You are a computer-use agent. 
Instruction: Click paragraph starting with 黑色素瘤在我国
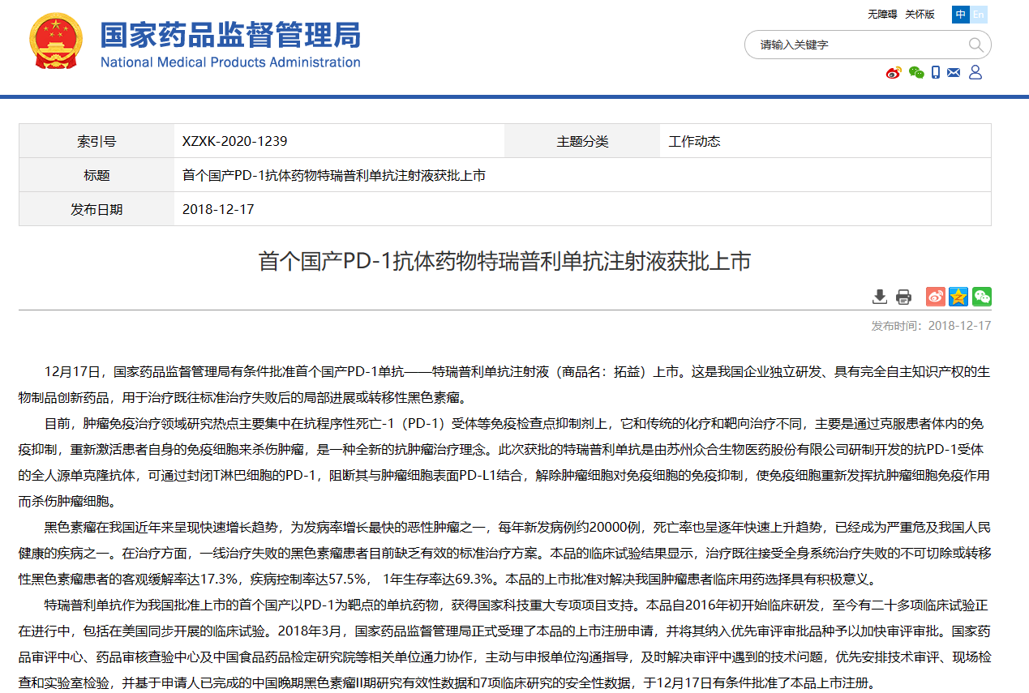tap(504, 553)
